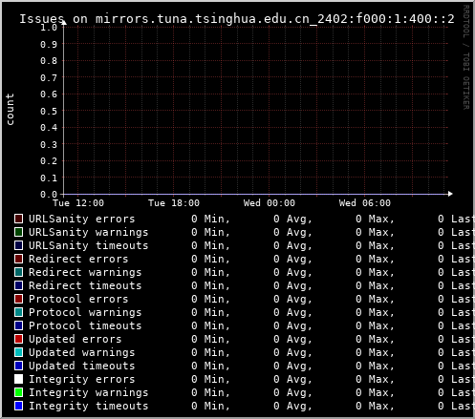Click the Redirect errors legend swatch
The width and height of the screenshot is (475, 419).
pos(19,259)
